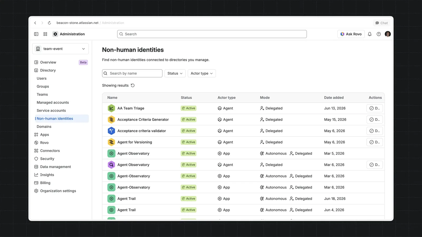Expand the team-event organization selector

[x=60, y=49]
